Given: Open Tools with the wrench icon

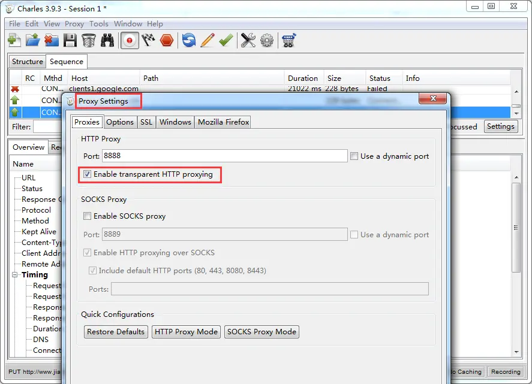Looking at the screenshot, I should [248, 40].
